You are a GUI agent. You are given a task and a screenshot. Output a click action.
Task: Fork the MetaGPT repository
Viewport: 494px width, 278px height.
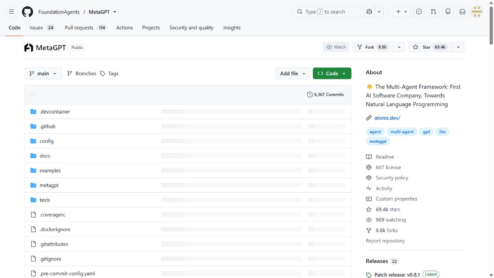point(373,47)
